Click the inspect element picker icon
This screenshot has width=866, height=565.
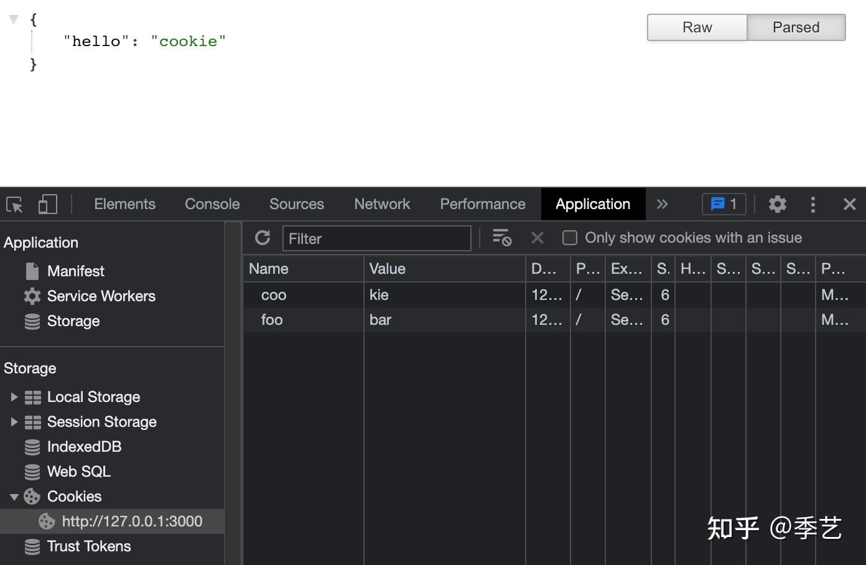click(14, 205)
